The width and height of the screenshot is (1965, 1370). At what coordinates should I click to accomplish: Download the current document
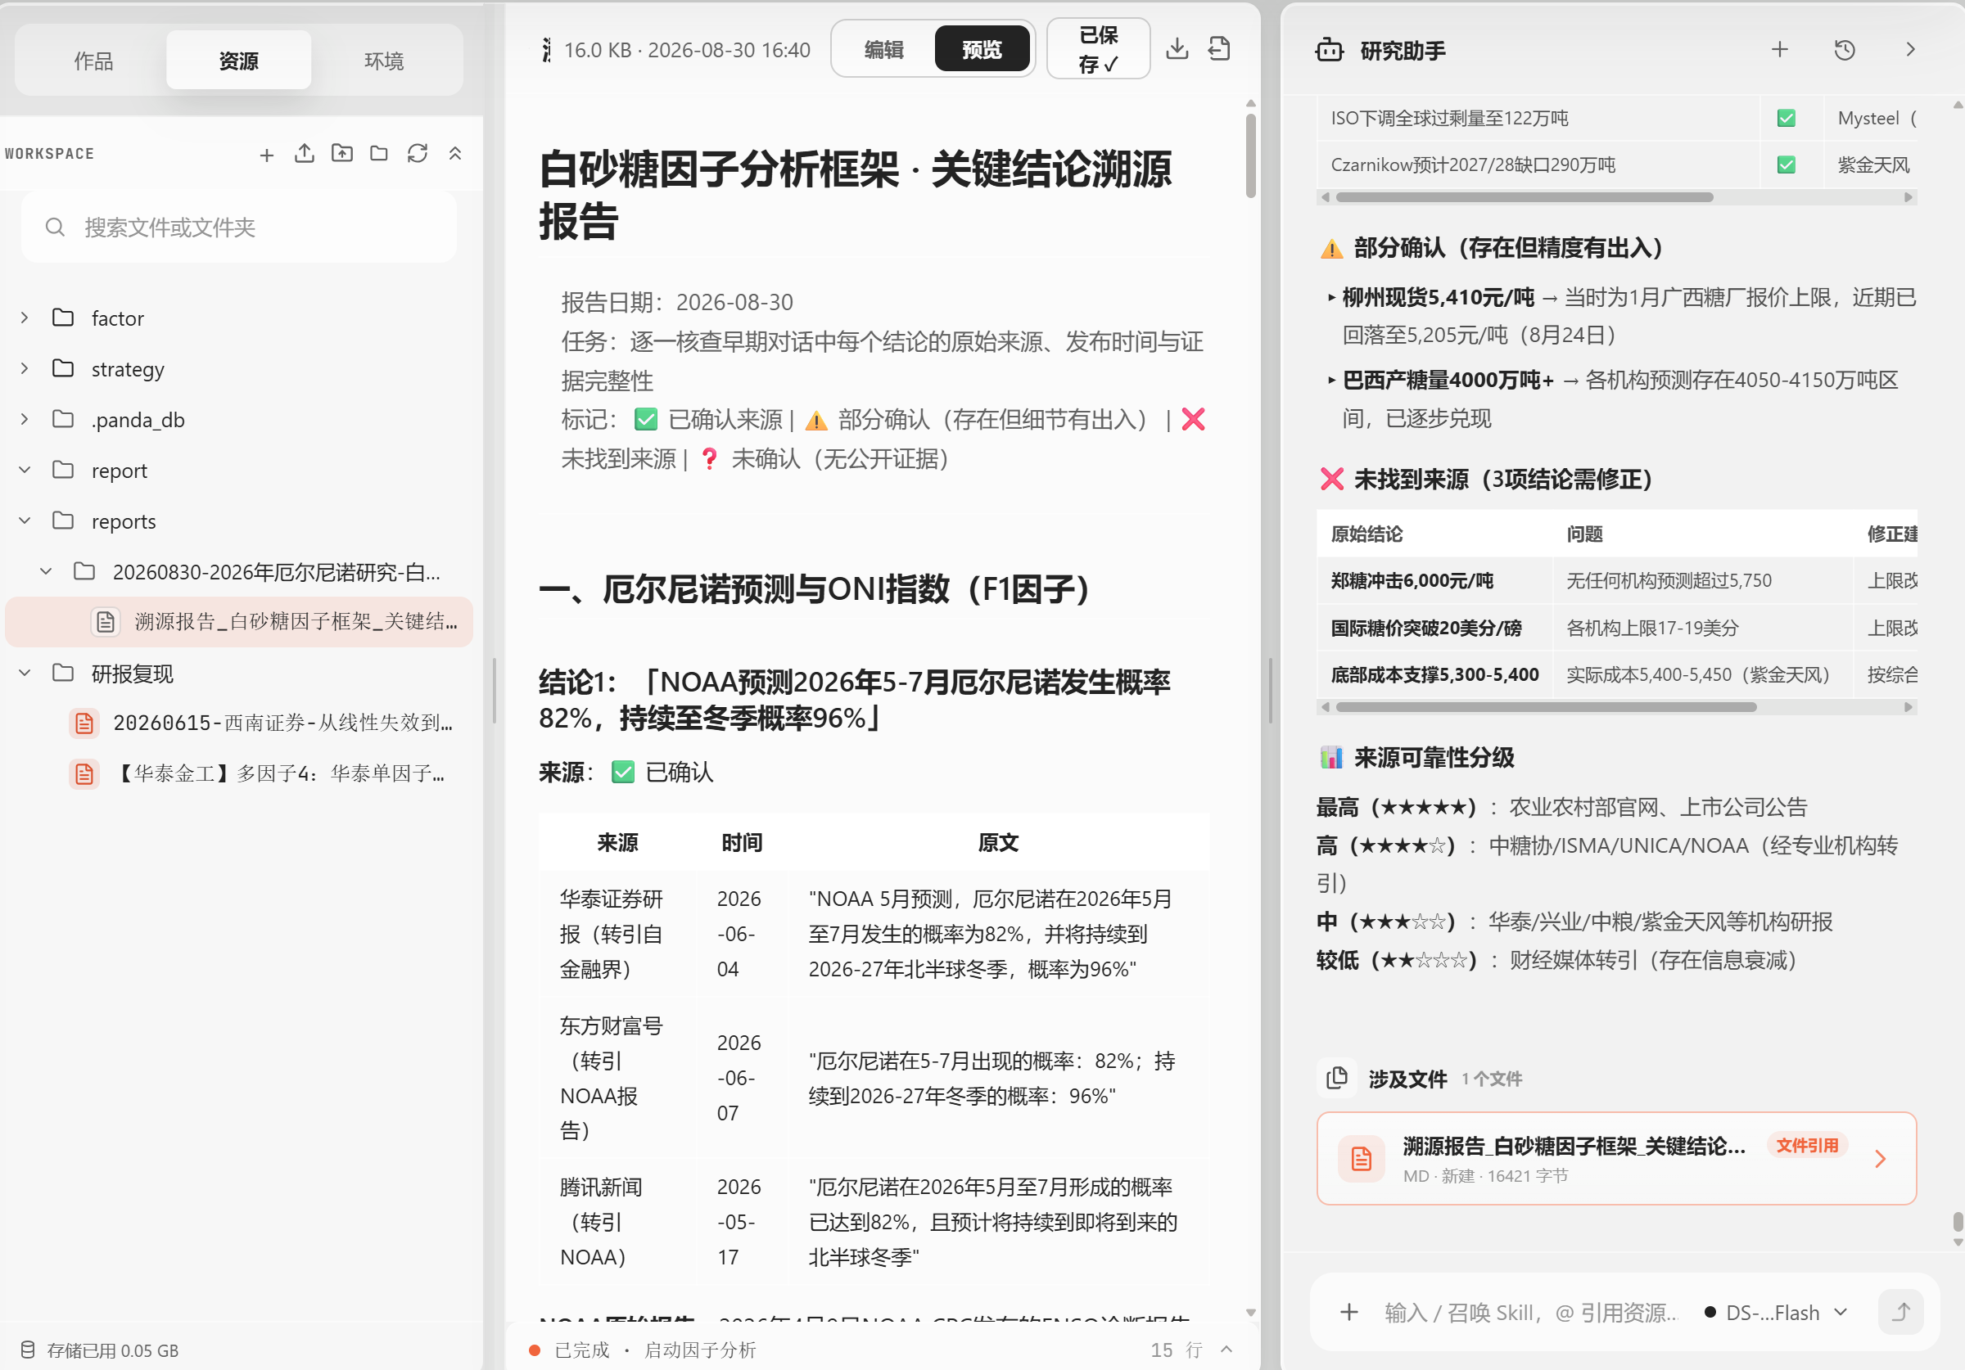(1177, 49)
